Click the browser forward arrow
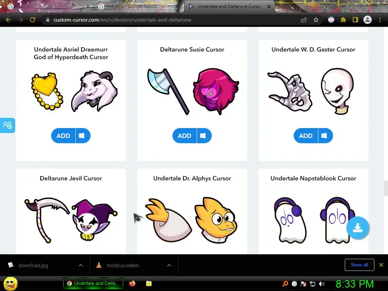This screenshot has width=388, height=291. (x=20, y=20)
